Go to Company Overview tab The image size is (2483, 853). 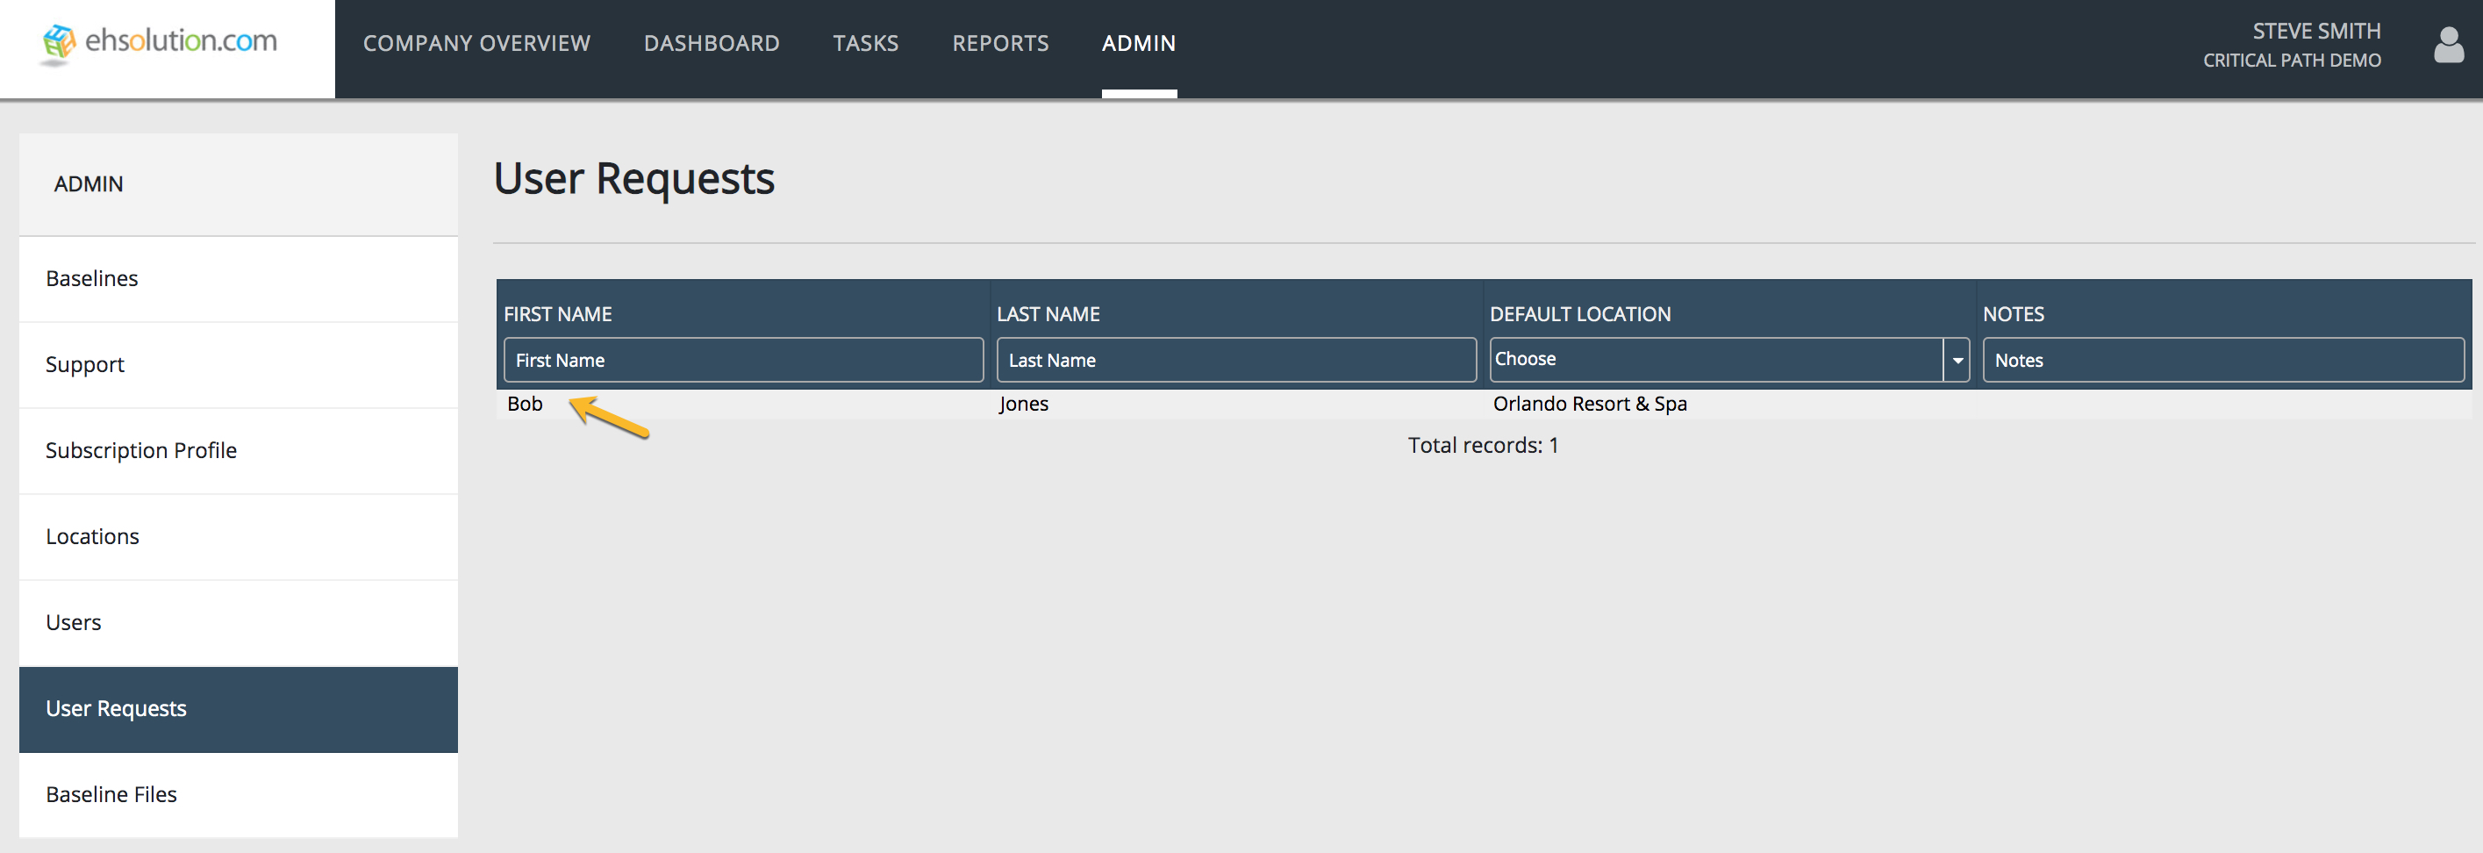(476, 43)
